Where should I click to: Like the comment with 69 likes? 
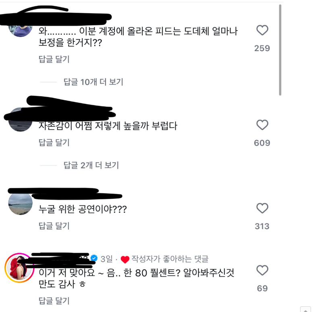pos(262,270)
